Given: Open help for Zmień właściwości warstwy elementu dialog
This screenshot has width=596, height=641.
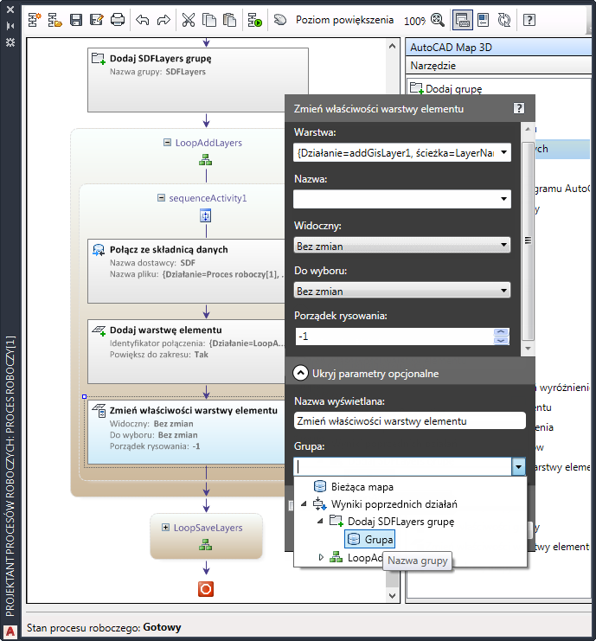Looking at the screenshot, I should [x=519, y=108].
